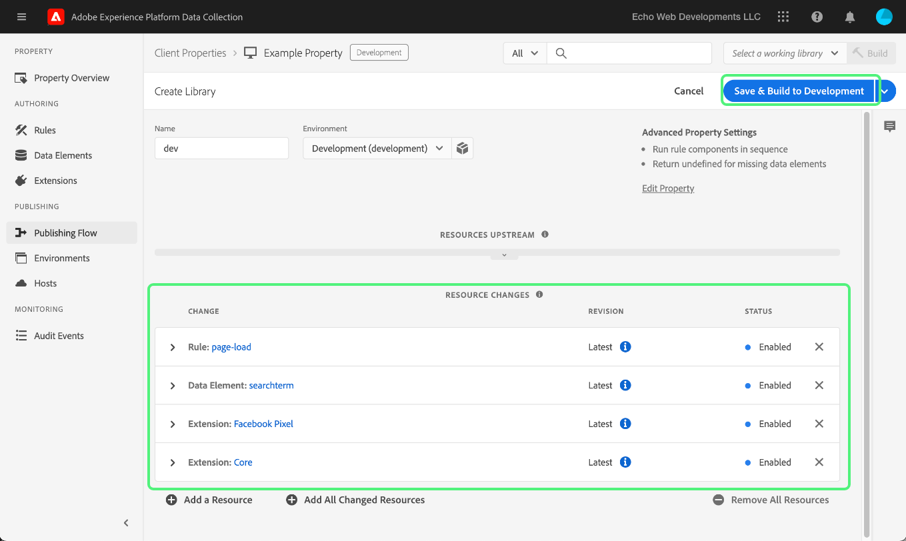The width and height of the screenshot is (906, 541).
Task: Click the package icon beside Environment
Action: pos(463,148)
